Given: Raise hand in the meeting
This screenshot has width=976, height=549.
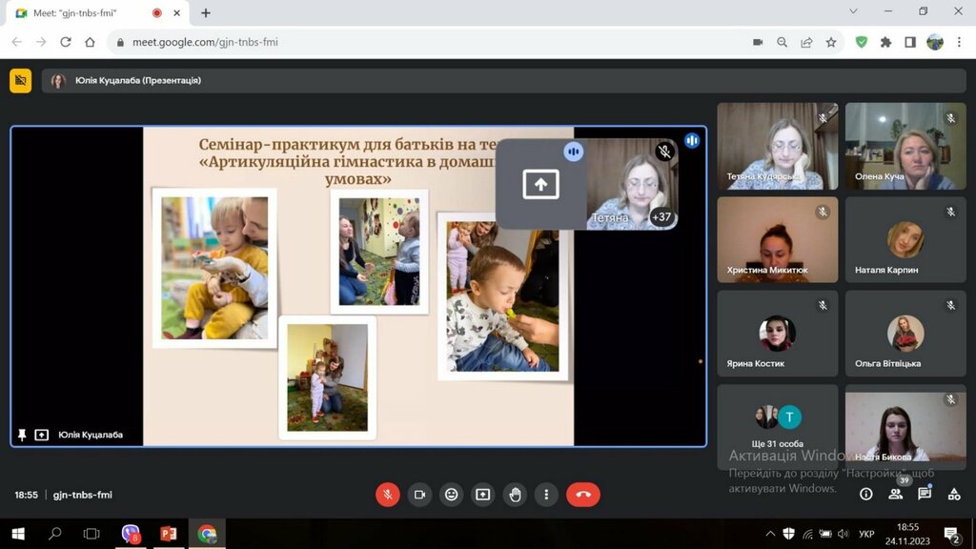Looking at the screenshot, I should click(x=515, y=495).
